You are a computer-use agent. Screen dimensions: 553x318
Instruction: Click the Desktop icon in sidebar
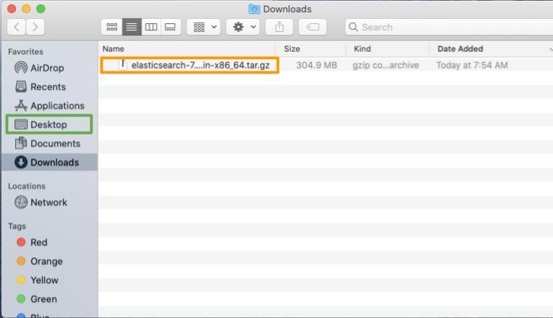(x=21, y=124)
